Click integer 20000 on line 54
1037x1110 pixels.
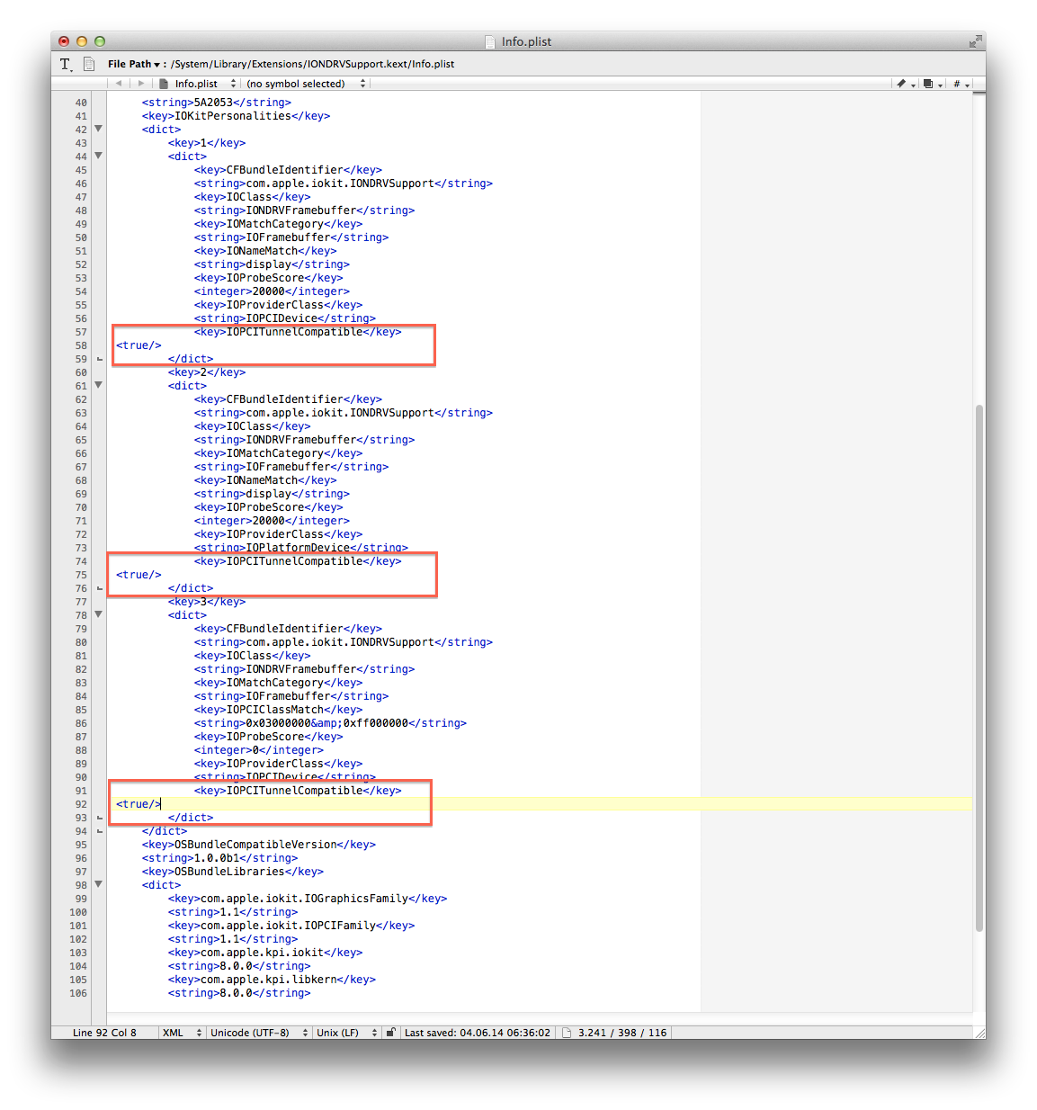(272, 291)
